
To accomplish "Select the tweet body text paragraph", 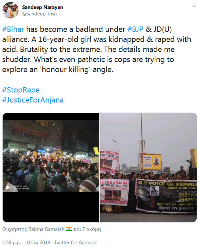I will 97,50.
